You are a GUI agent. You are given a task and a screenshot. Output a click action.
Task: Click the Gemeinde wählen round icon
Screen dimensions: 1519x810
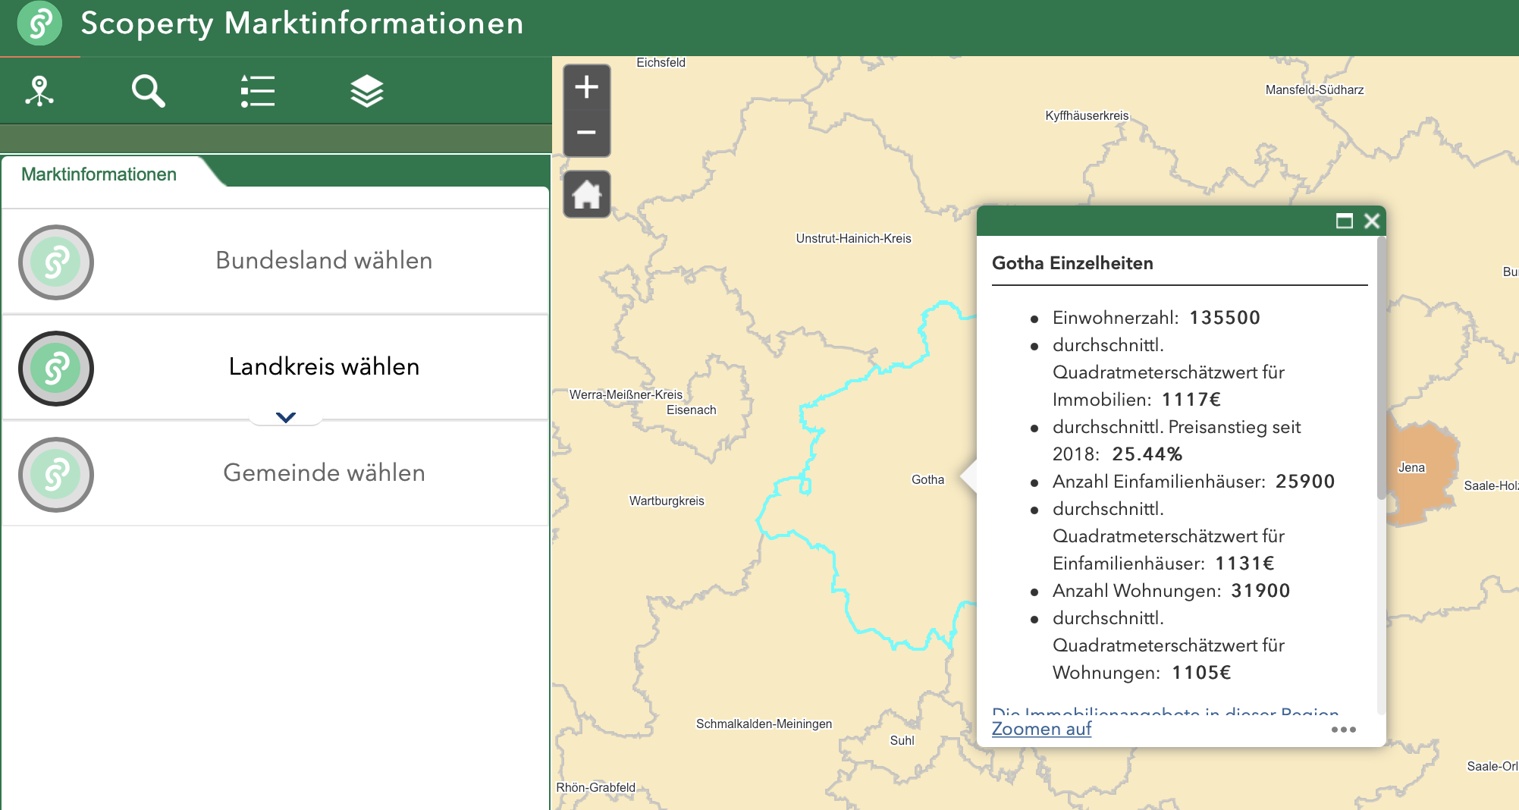(56, 475)
